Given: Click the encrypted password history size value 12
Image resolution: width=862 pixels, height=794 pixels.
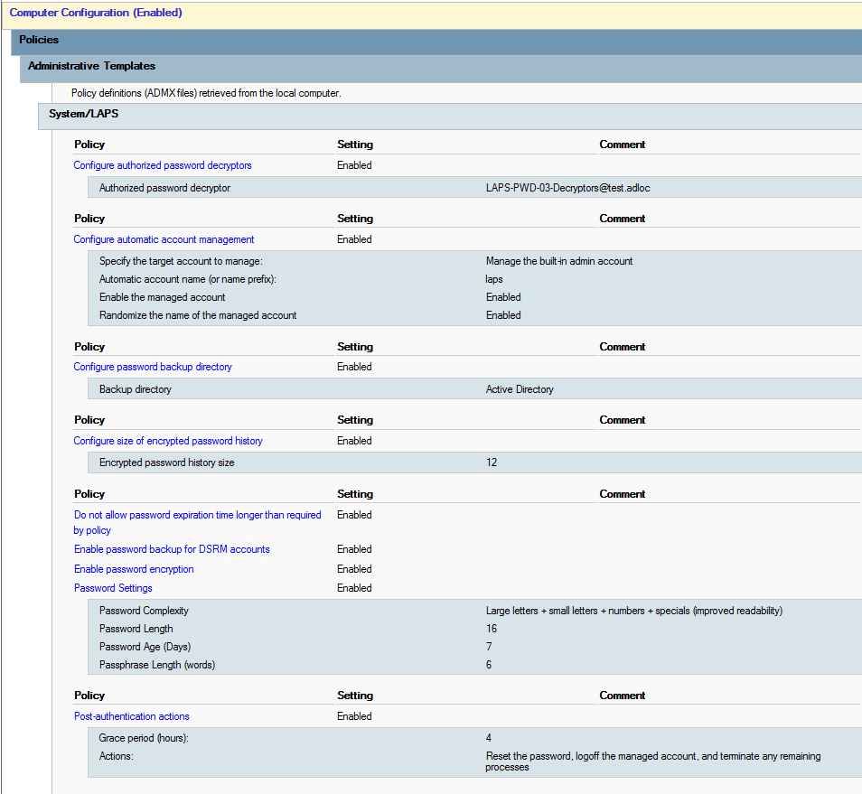Looking at the screenshot, I should click(492, 462).
